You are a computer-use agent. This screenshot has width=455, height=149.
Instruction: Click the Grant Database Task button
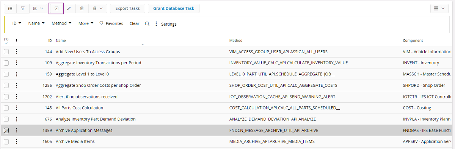pyautogui.click(x=174, y=8)
